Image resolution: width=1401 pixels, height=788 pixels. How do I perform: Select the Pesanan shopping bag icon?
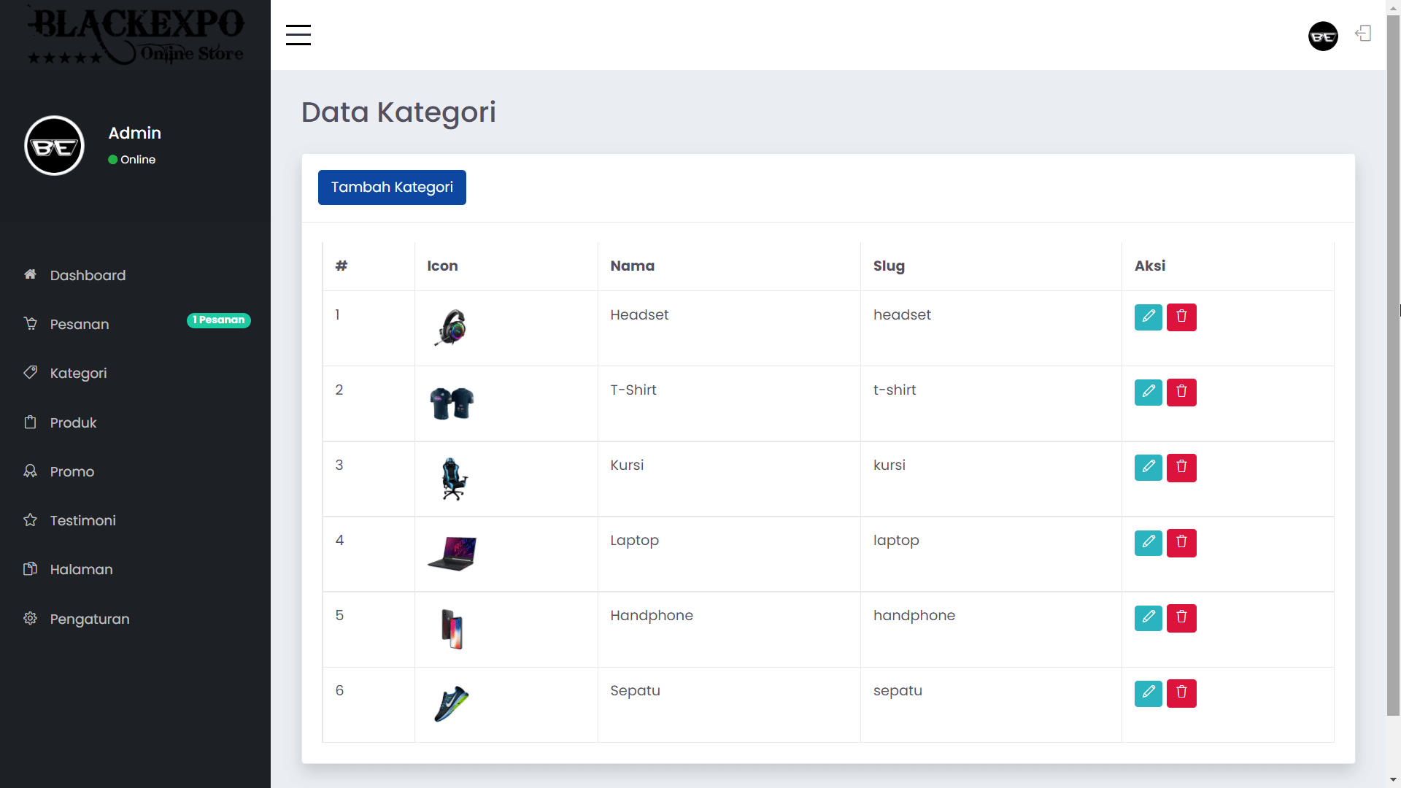point(30,324)
